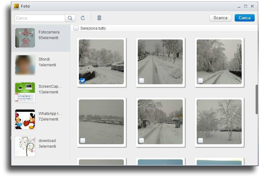Viewport: 261px width, 178px height.
Task: Select the Fotocamera album thumbnail
Action: pos(25,38)
